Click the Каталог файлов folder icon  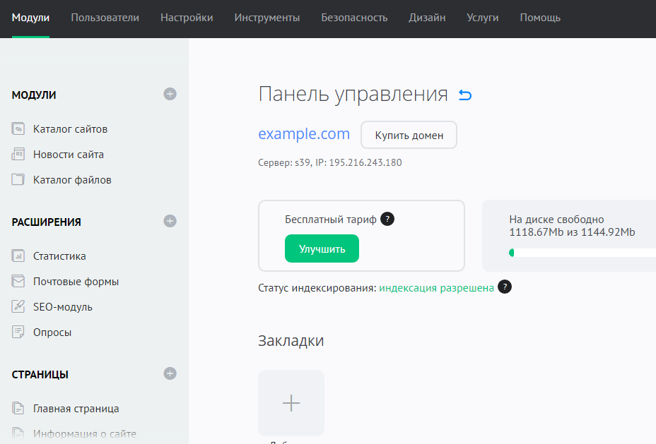click(18, 180)
